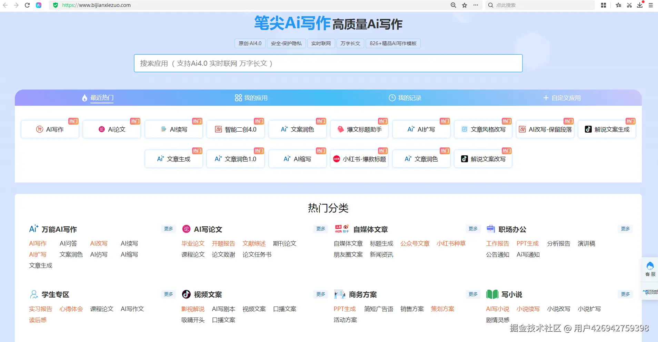Click the 搜索应用 search field
This screenshot has width=658, height=342.
328,63
